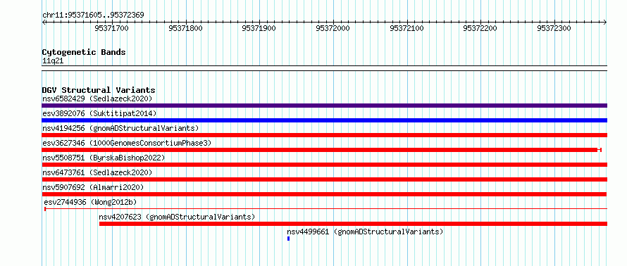Click the blue esv3892076 variant bar
This screenshot has height=266, width=627.
[324, 120]
